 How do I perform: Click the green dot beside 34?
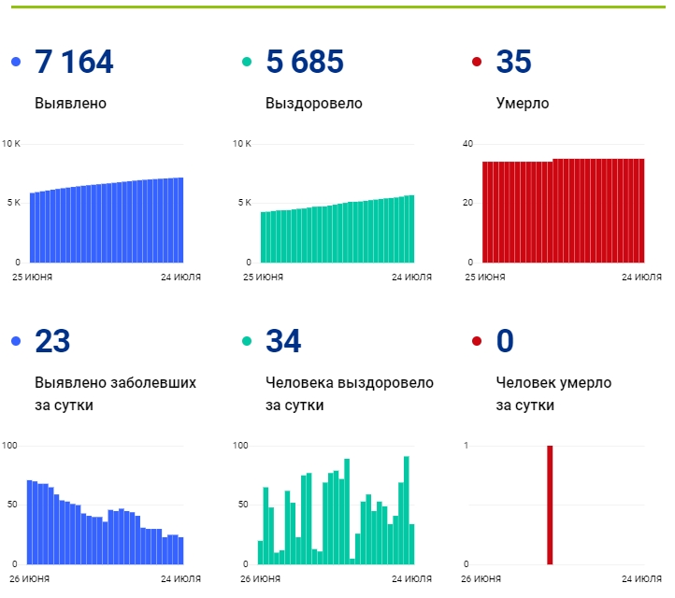click(x=247, y=341)
